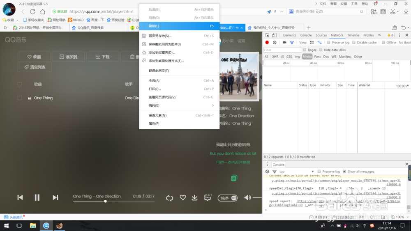Select 审查元素(N) from context menu
This screenshot has width=411, height=231.
click(x=179, y=115)
